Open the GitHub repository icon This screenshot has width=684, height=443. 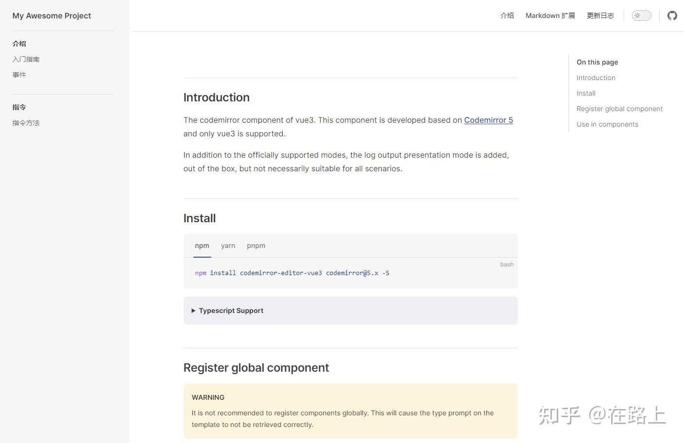pos(672,16)
